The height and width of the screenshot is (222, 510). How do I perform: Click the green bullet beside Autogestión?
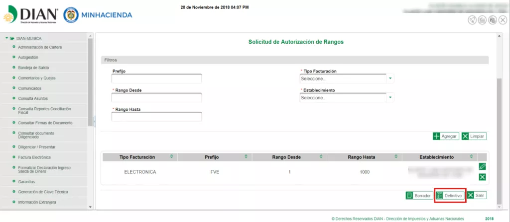pos(13,57)
